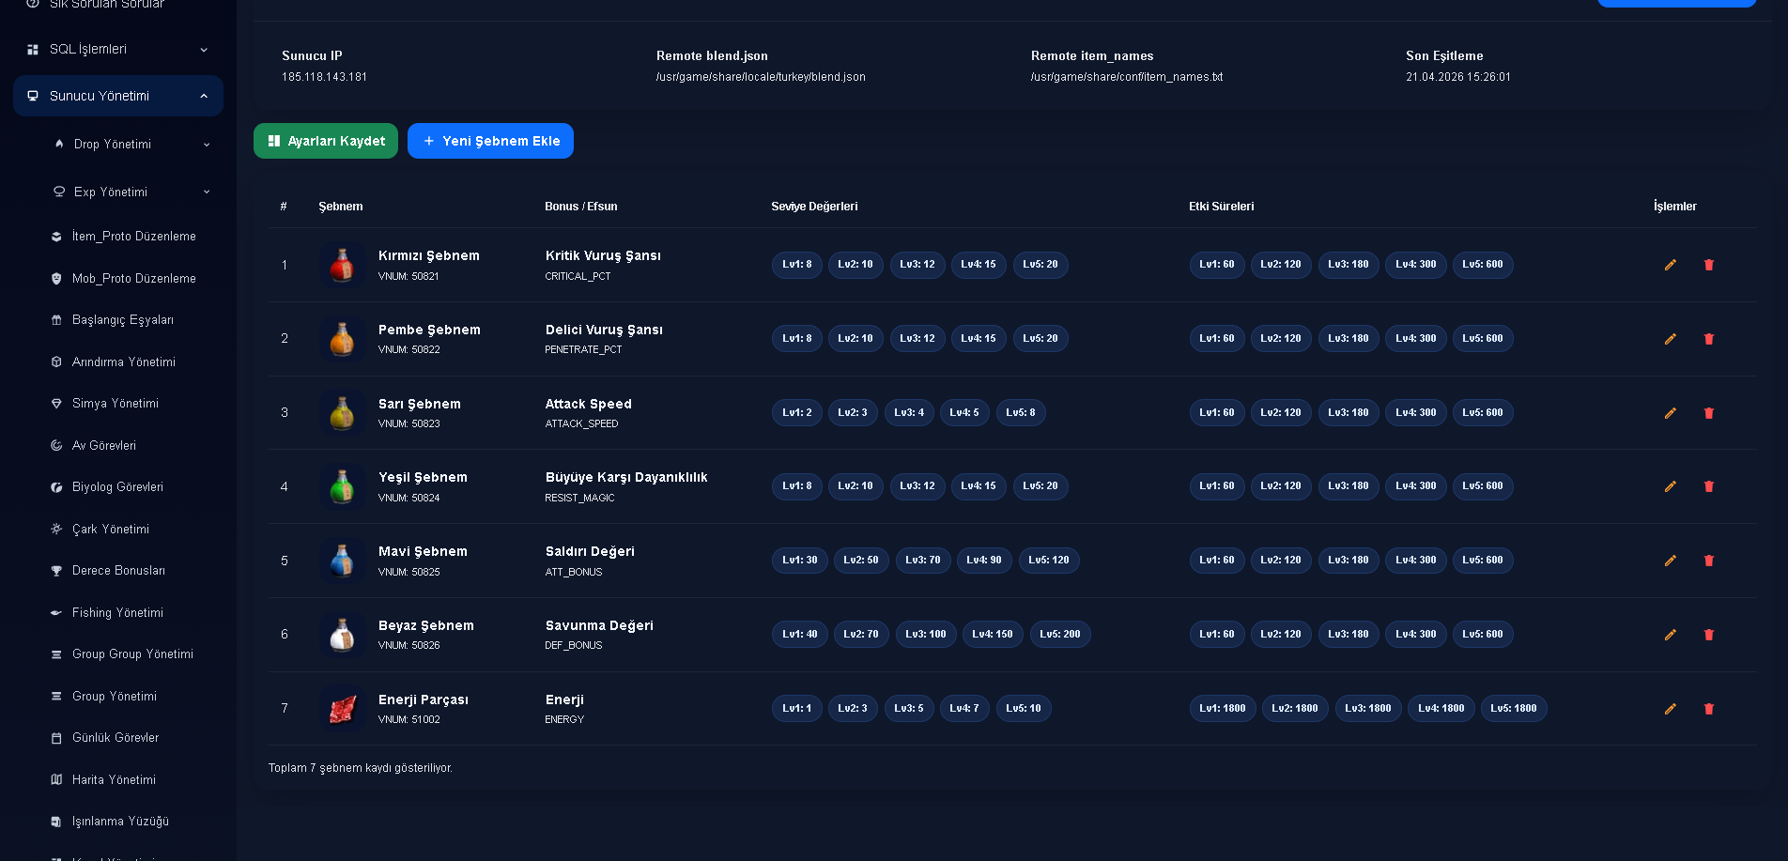
Task: Edit the Sarı Şebnem entry
Action: click(1670, 413)
